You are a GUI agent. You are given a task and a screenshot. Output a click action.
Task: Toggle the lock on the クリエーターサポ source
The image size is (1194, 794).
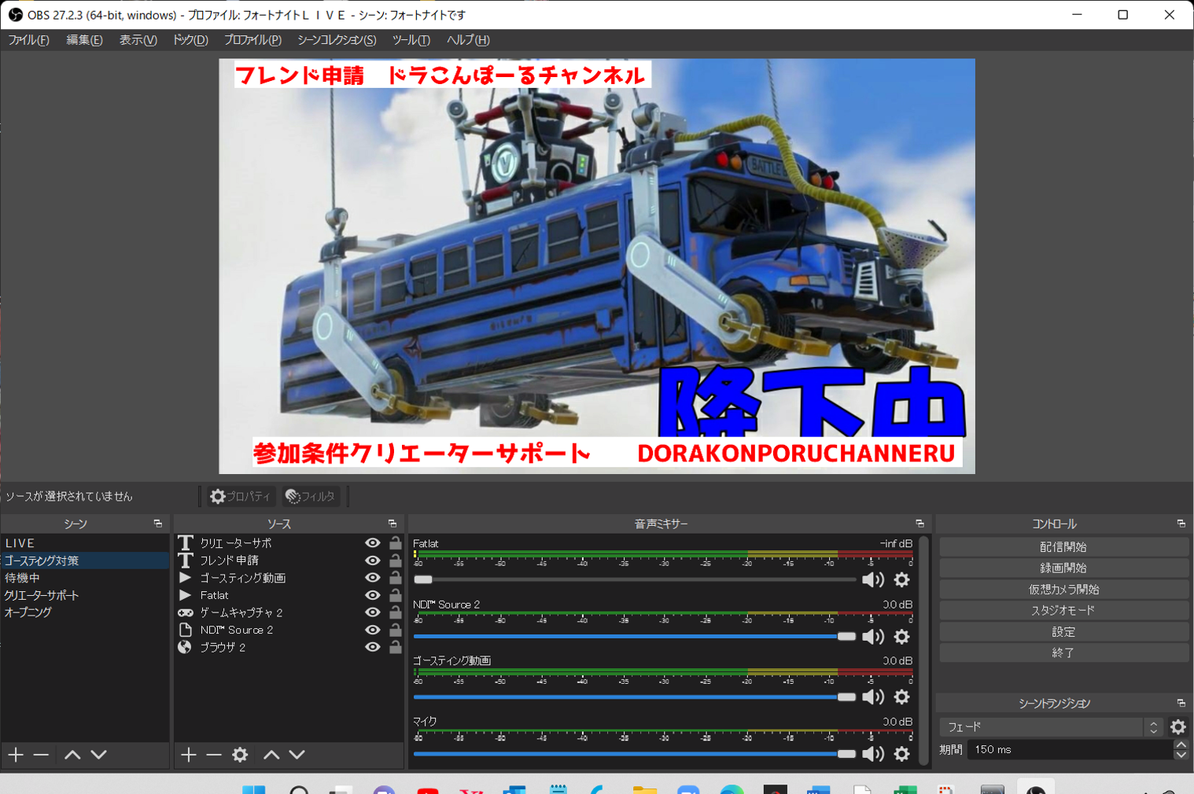click(396, 542)
